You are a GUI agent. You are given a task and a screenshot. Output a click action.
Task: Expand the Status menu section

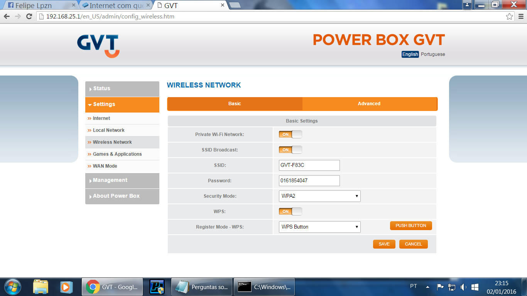(x=122, y=89)
